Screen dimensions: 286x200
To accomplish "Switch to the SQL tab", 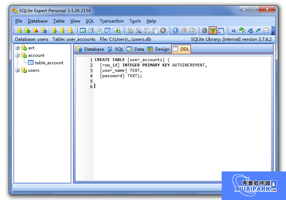I will click(115, 49).
